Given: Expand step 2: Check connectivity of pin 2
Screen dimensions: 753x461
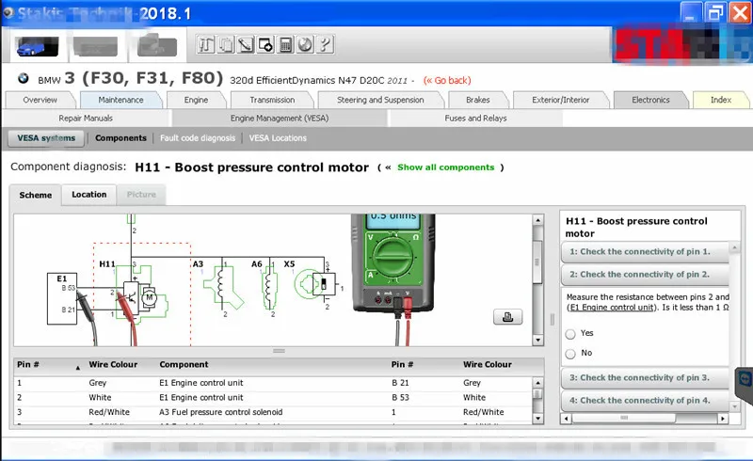Looking at the screenshot, I should (645, 275).
